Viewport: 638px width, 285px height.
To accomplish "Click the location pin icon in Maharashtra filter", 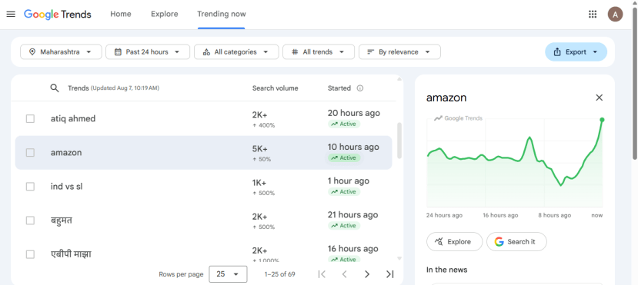I will [32, 52].
